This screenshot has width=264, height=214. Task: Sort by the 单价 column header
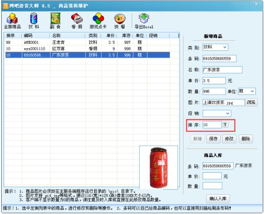coord(109,36)
